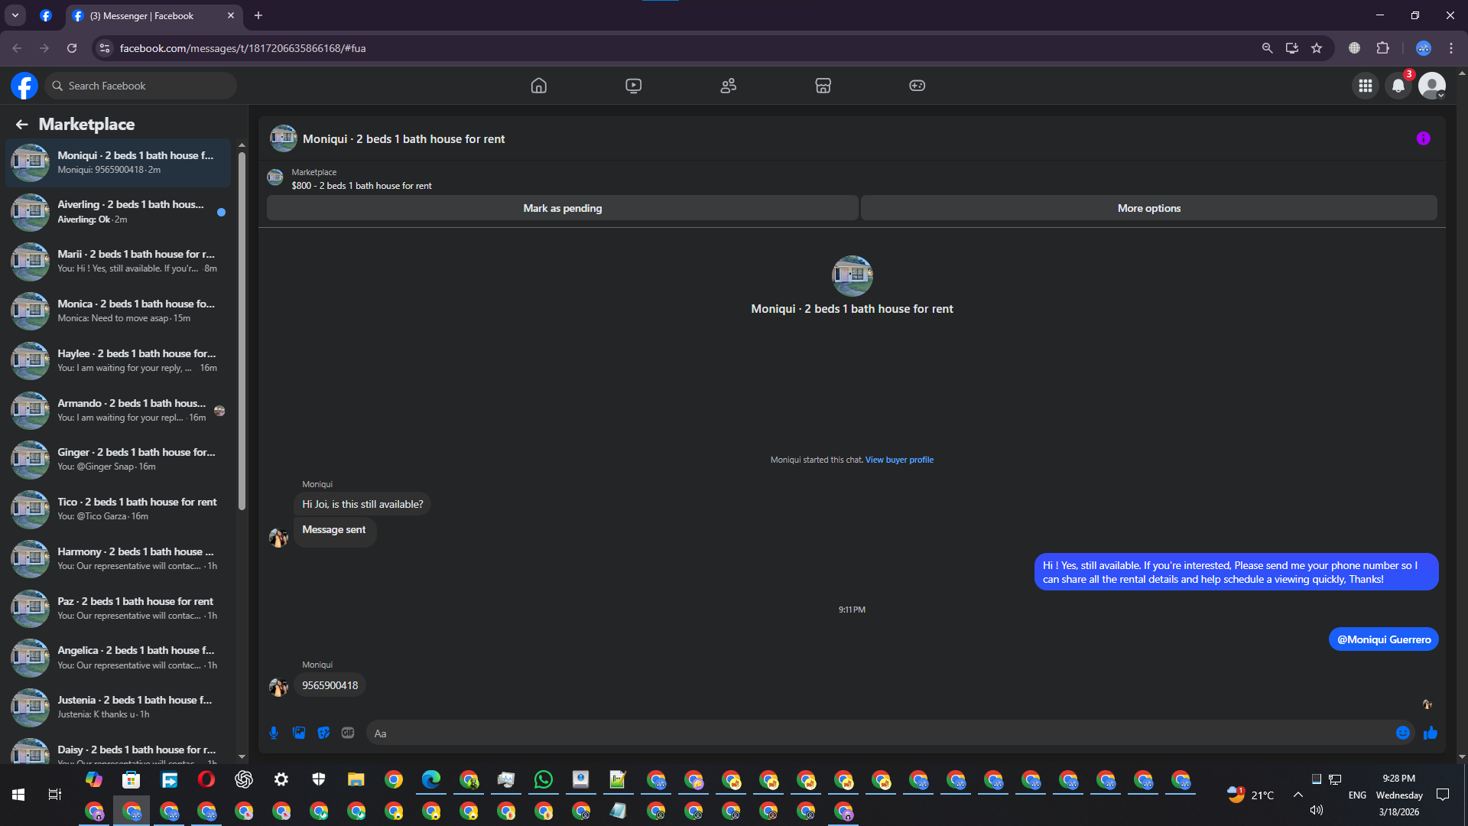Open the account profile dropdown
This screenshot has width=1468, height=826.
click(1431, 86)
